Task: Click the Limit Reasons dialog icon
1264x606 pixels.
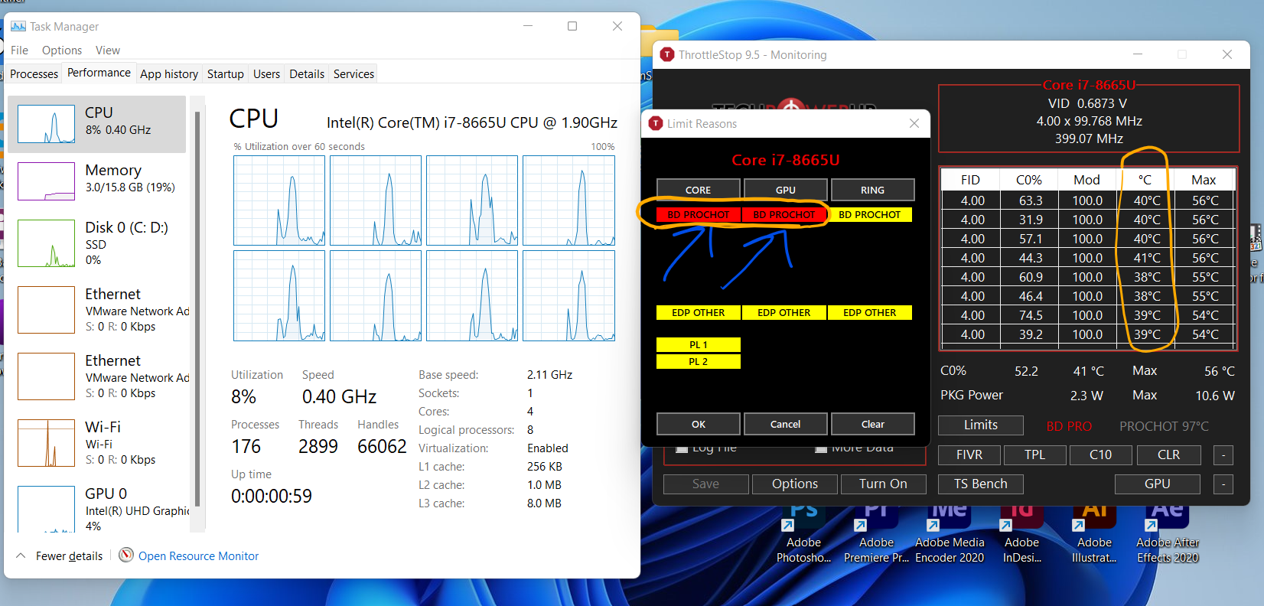Action: coord(656,123)
